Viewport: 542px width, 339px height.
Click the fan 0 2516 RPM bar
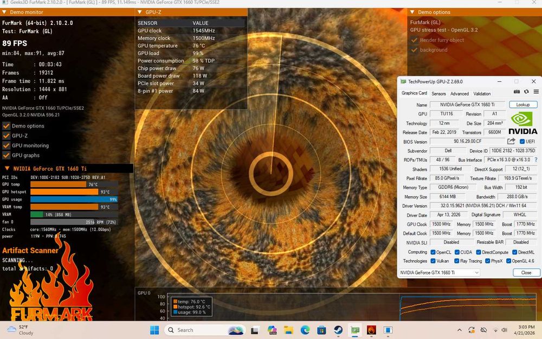coord(74,222)
